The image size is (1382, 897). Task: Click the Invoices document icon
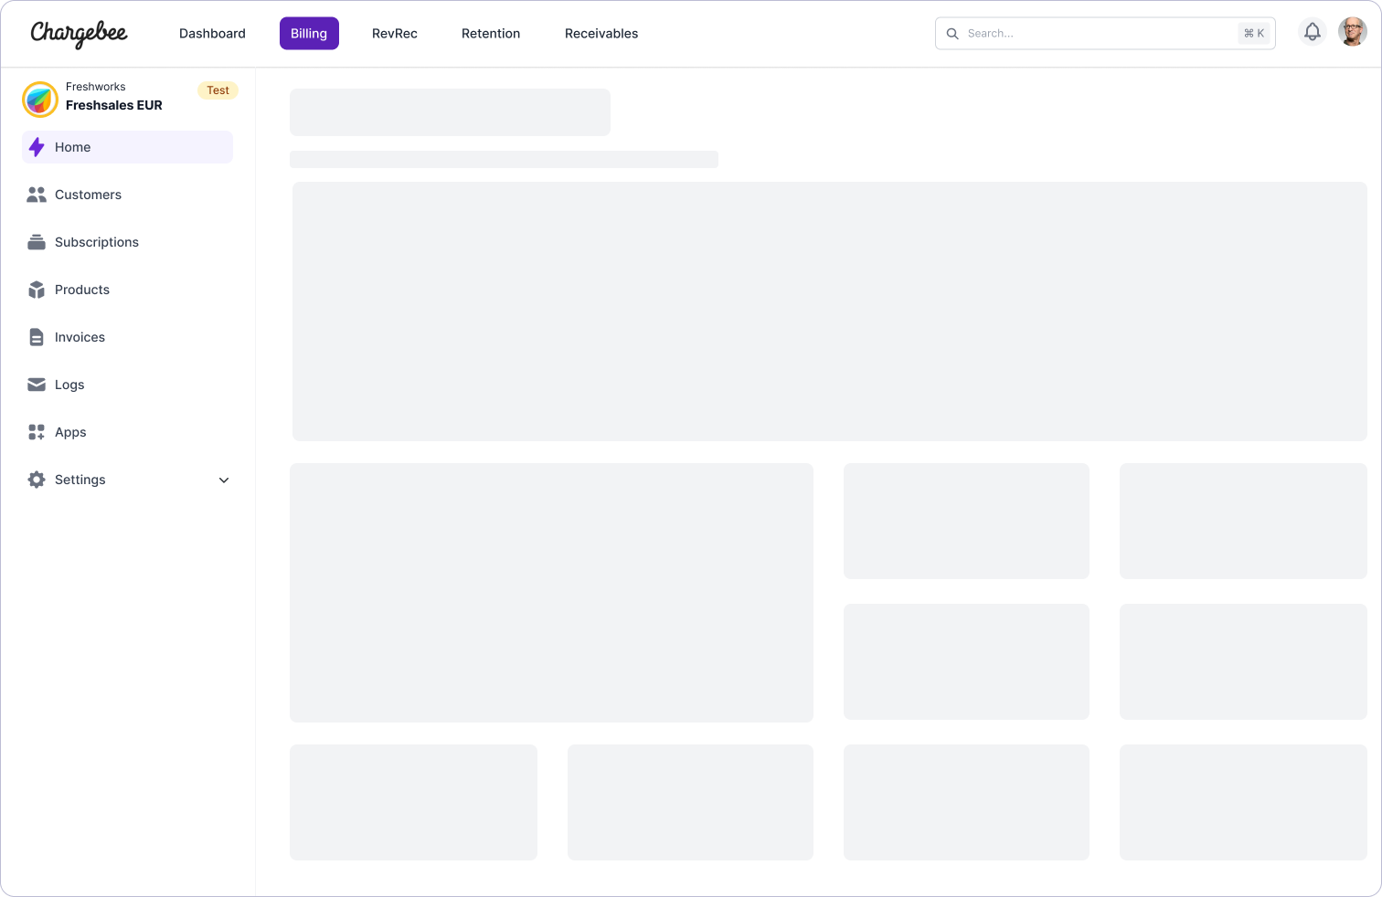tap(37, 337)
